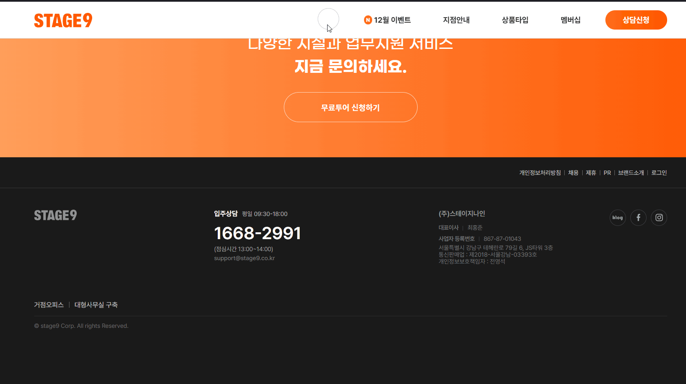Screen dimensions: 686x384
Task: Open the 개인정보처리방침 link
Action: point(540,173)
